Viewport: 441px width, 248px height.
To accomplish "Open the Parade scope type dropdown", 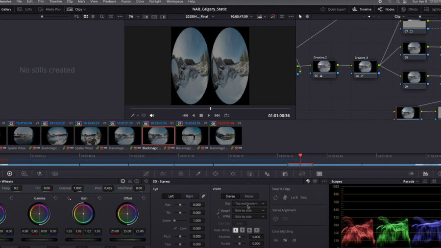I will click(411, 181).
